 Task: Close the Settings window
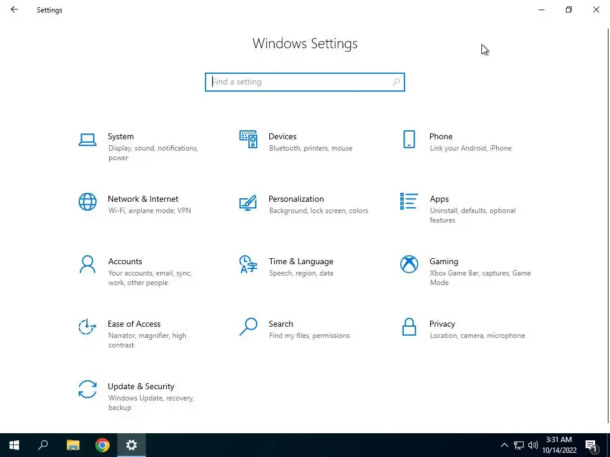[x=596, y=10]
